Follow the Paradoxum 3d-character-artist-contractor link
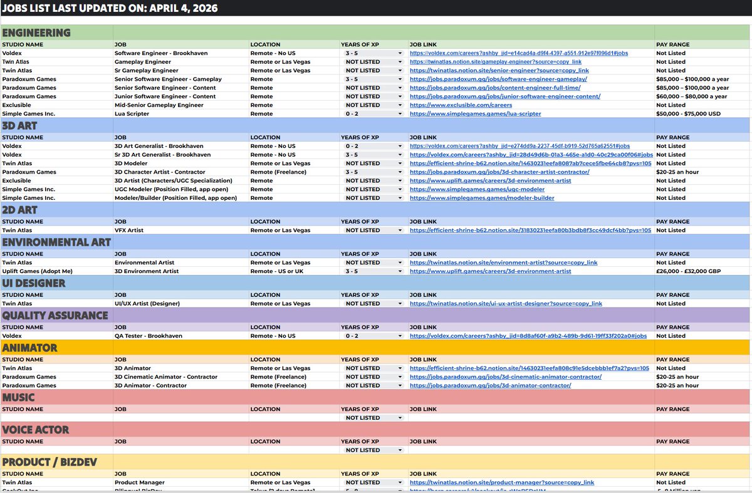The image size is (752, 493). pos(499,172)
